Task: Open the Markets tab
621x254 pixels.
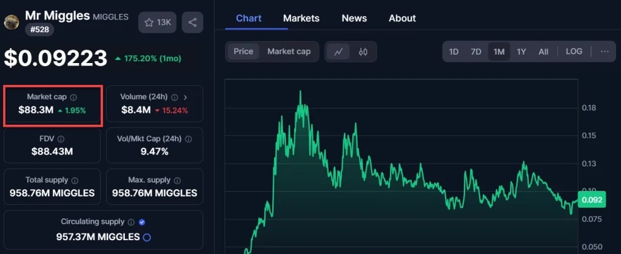Action: click(x=301, y=18)
